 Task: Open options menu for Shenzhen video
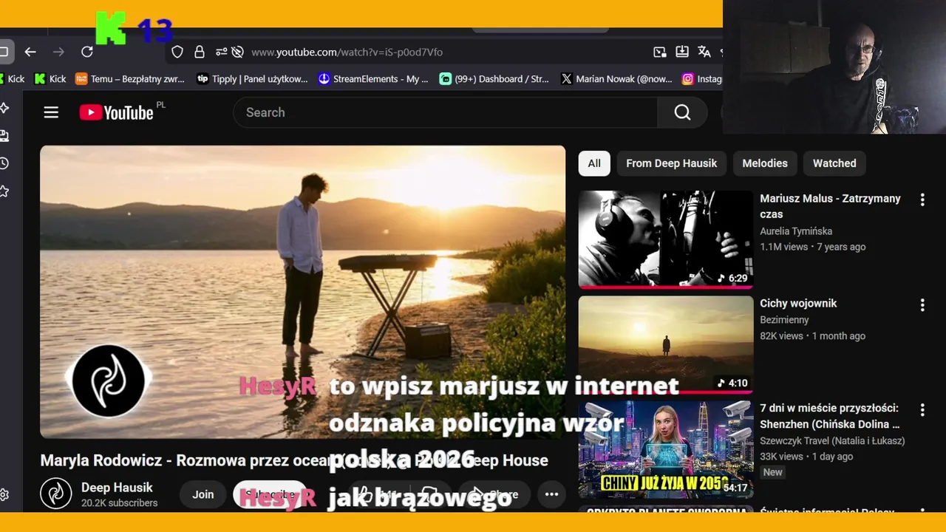click(922, 409)
